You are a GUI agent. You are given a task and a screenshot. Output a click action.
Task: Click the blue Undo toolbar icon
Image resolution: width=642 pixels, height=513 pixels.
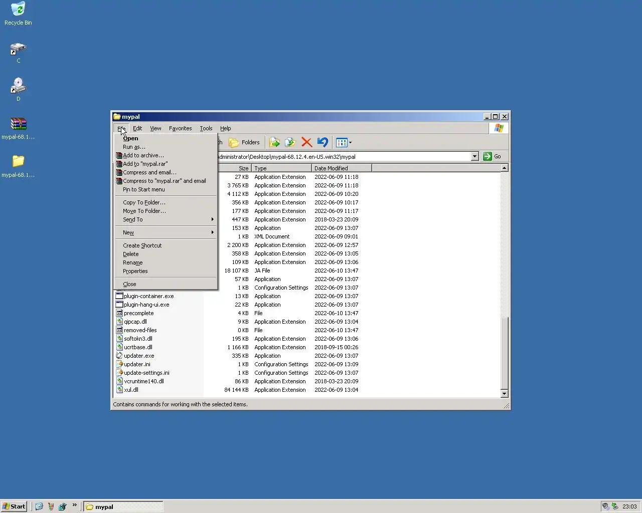(323, 142)
